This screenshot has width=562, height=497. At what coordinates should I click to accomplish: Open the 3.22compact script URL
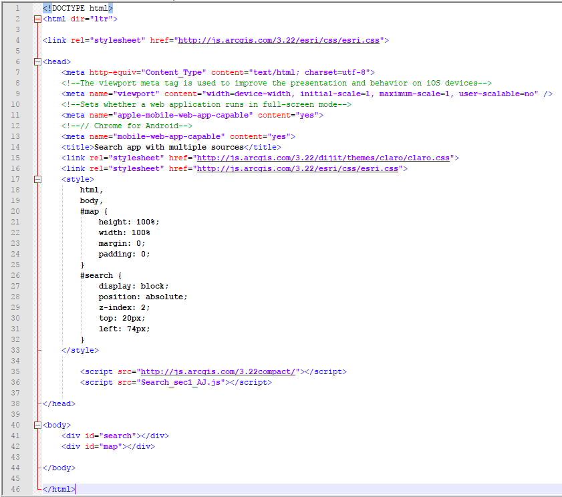click(x=218, y=371)
